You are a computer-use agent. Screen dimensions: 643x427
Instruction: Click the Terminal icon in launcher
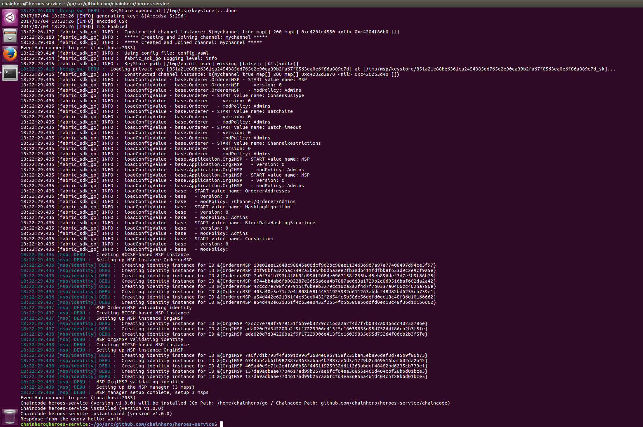(x=10, y=73)
